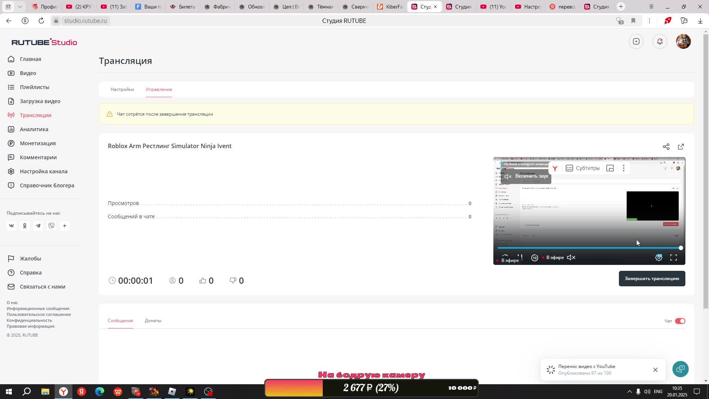Click Включить звук on the player

pyautogui.click(x=527, y=176)
